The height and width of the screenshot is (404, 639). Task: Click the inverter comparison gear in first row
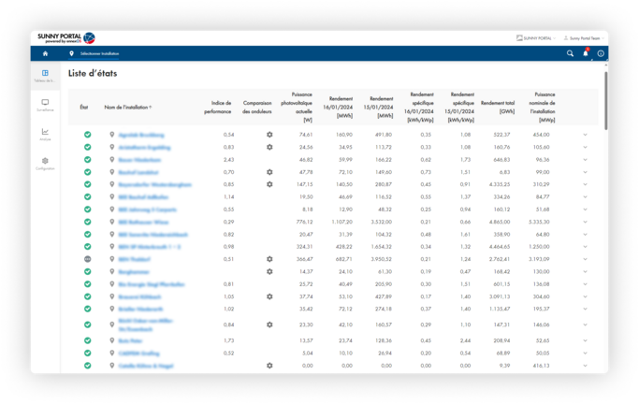269,135
